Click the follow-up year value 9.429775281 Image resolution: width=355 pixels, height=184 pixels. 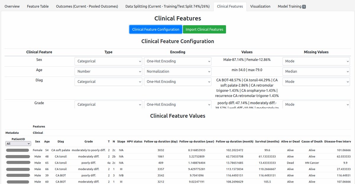[196, 169]
